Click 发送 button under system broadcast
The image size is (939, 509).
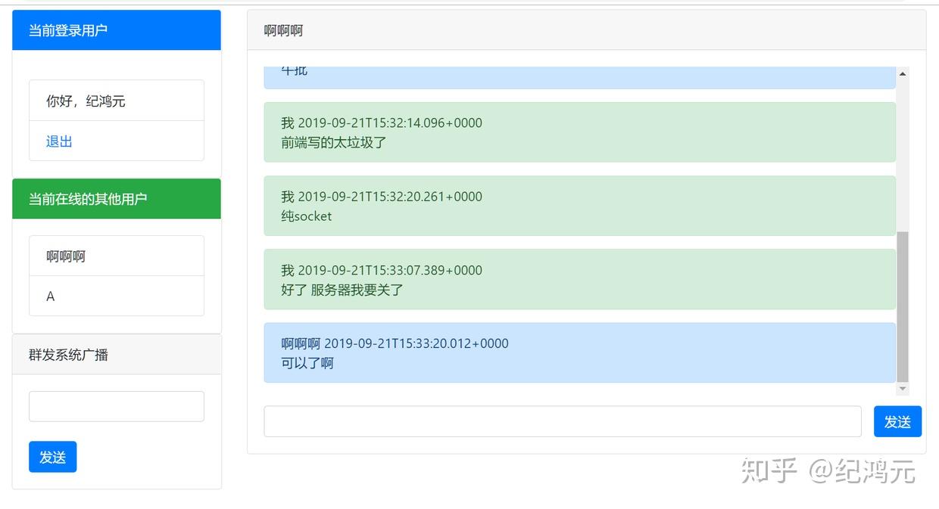click(x=53, y=457)
